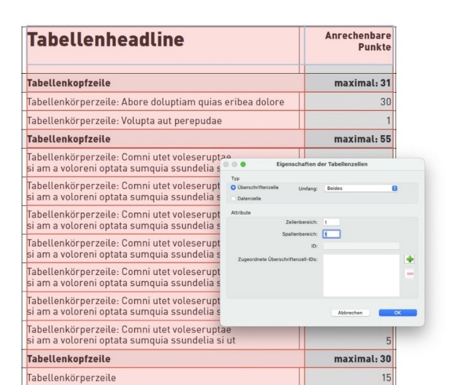Click the Zeilenbereich input field
Image resolution: width=455 pixels, height=385 pixels.
click(x=331, y=222)
